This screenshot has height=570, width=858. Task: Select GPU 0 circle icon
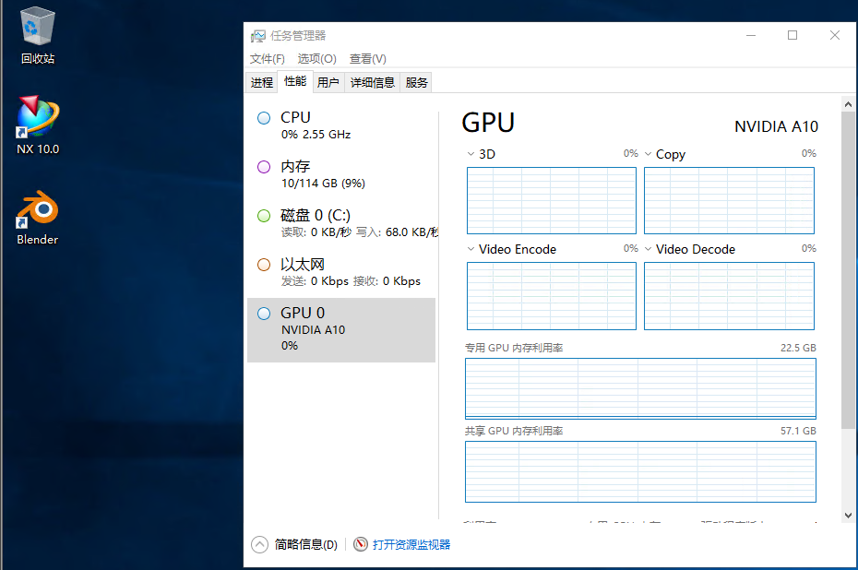[x=264, y=314]
